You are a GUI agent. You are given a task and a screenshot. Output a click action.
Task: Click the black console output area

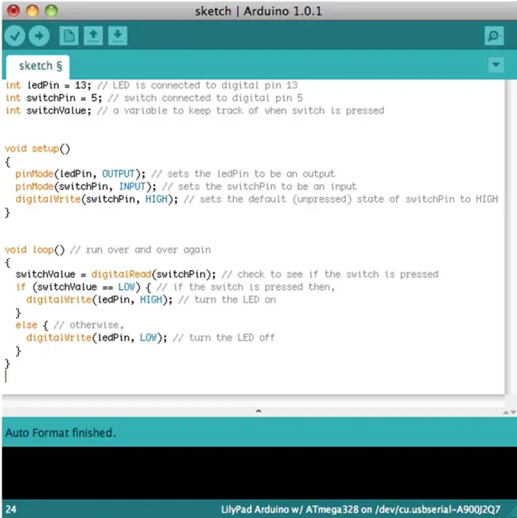click(259, 473)
